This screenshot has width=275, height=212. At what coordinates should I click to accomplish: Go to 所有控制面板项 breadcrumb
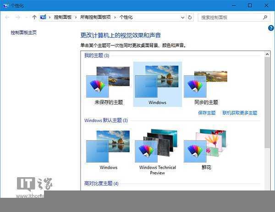tap(95, 17)
